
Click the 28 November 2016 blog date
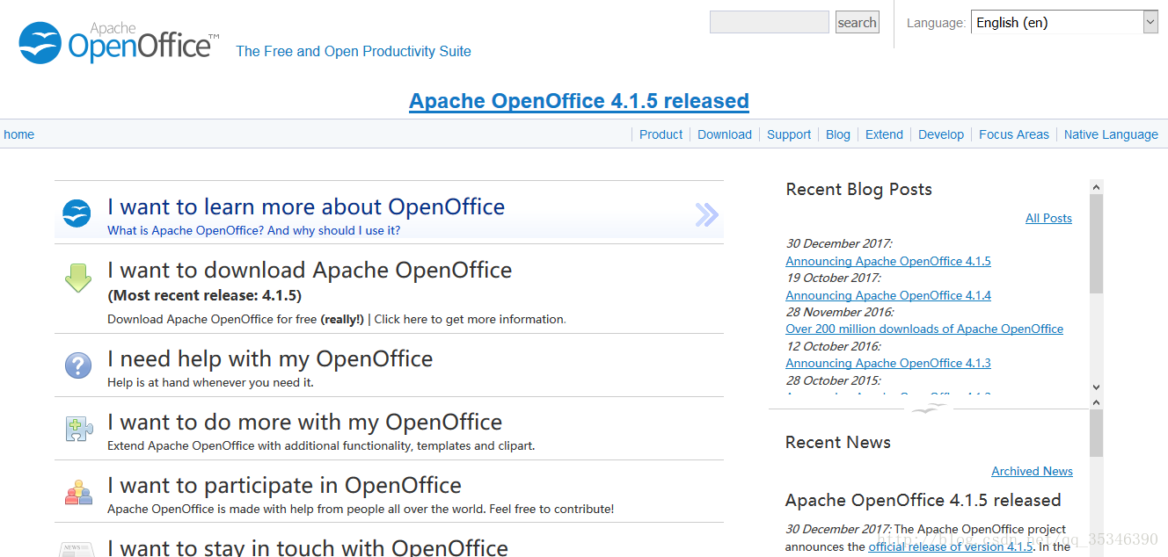click(x=840, y=312)
